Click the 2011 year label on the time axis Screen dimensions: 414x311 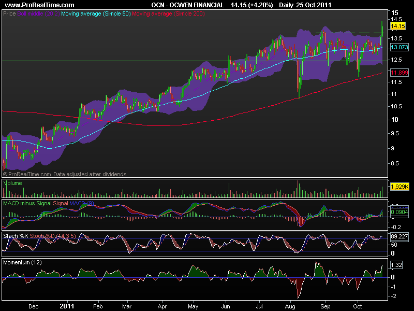(x=67, y=306)
